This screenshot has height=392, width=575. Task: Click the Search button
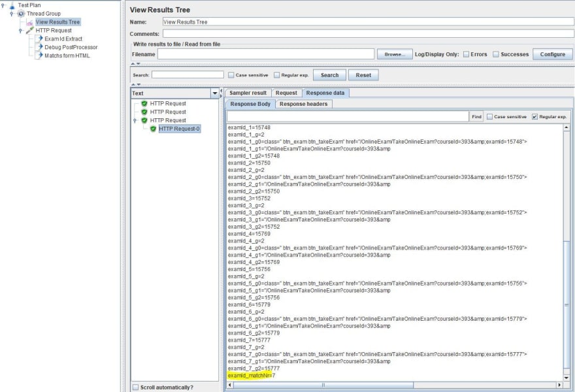(x=330, y=75)
